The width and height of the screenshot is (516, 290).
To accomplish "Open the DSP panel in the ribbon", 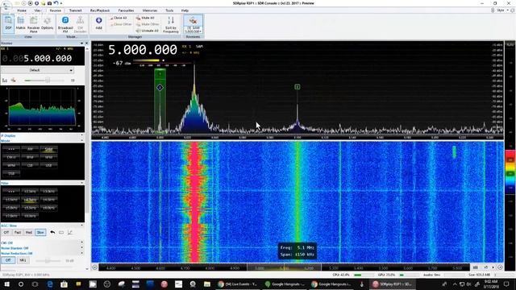I will (x=9, y=23).
